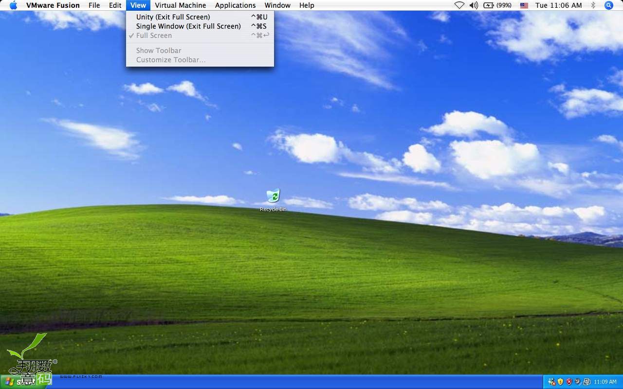Open the U.S. flag input menu

click(524, 5)
